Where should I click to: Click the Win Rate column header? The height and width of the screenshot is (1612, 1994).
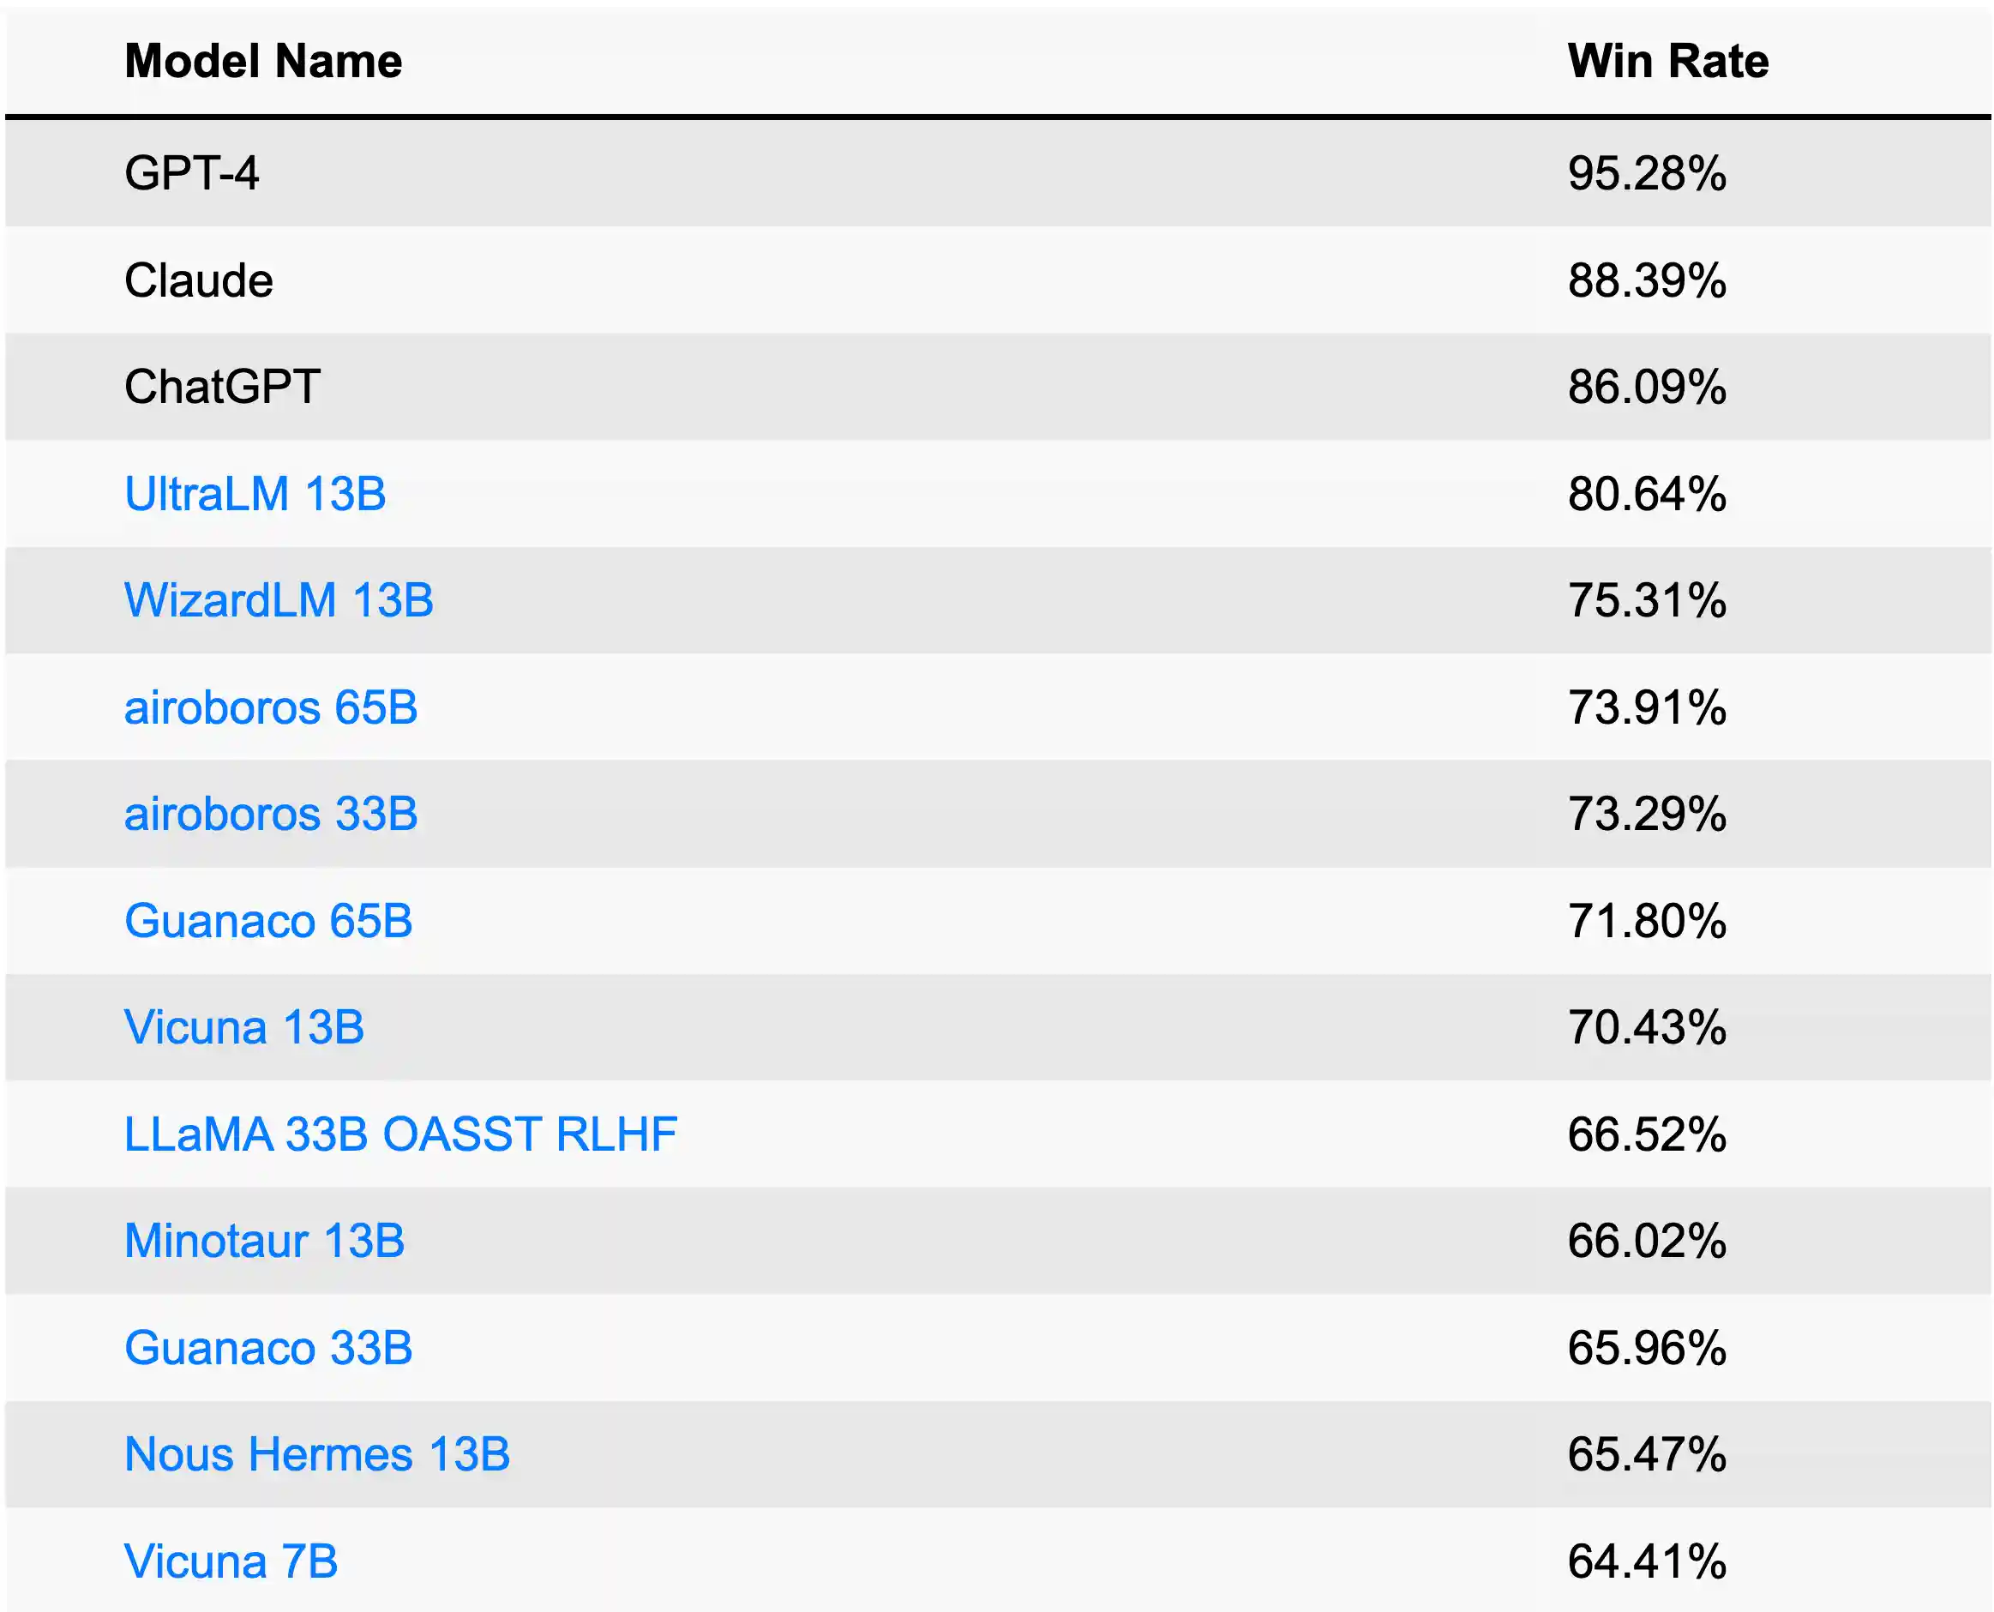coord(1667,63)
